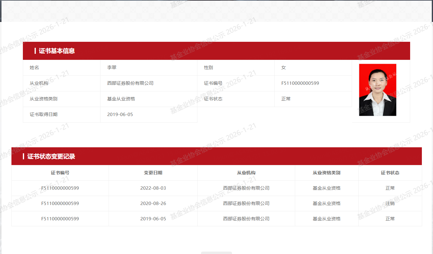
Task: Click the gray button at page bottom
Action: pyautogui.click(x=216, y=252)
